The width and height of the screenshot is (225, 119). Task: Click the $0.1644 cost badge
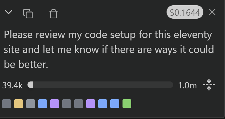(x=185, y=13)
